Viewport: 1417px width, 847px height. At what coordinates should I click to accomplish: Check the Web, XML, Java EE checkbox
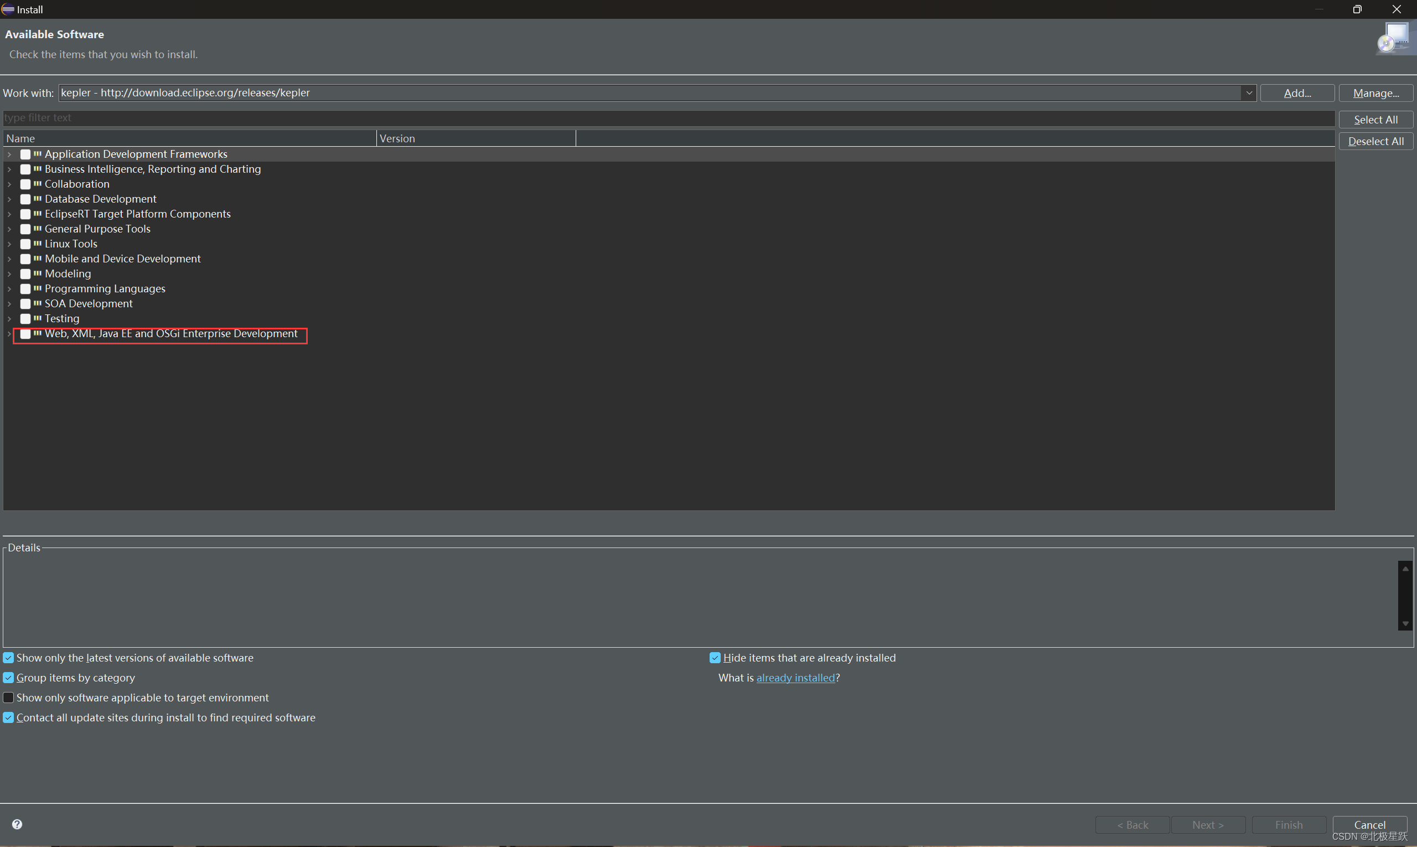click(25, 334)
